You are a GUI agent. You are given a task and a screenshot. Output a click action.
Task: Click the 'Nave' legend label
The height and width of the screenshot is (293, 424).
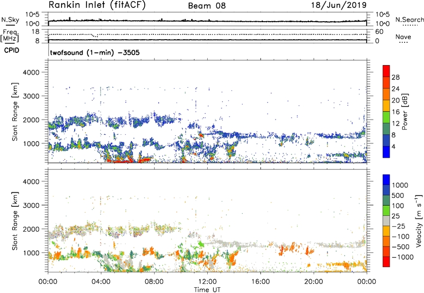pyautogui.click(x=403, y=37)
